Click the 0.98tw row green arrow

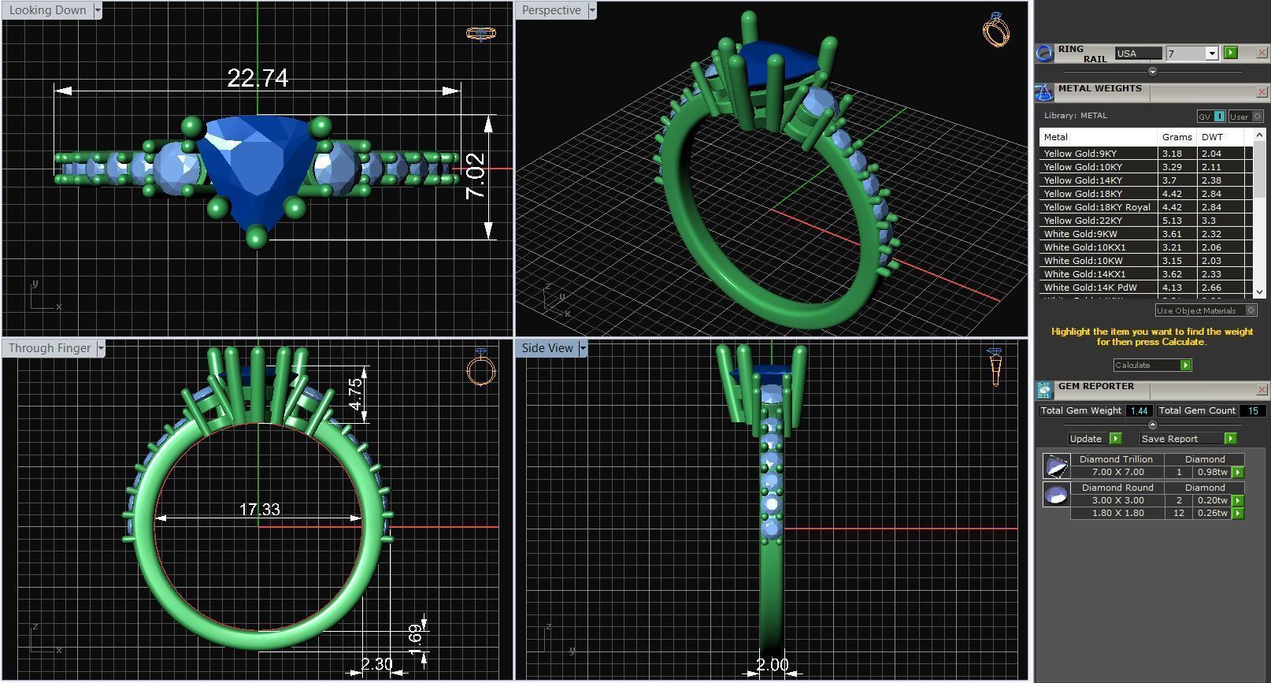coord(1238,472)
